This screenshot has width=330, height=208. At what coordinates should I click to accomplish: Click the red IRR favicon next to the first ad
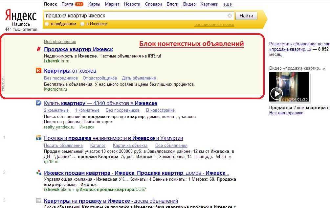(39, 50)
